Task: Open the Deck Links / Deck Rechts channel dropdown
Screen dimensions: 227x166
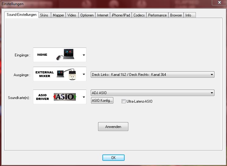Action: click(x=152, y=75)
